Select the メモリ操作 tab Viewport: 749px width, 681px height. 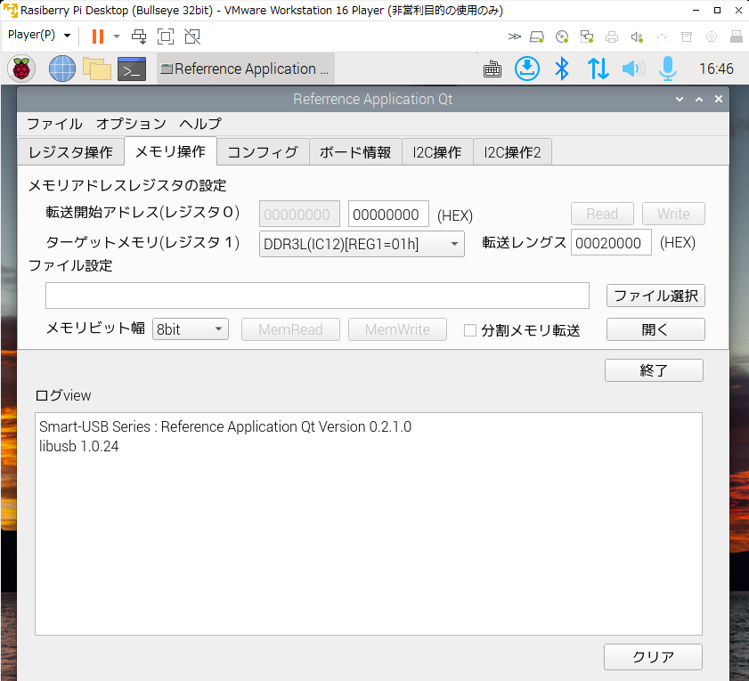click(170, 152)
